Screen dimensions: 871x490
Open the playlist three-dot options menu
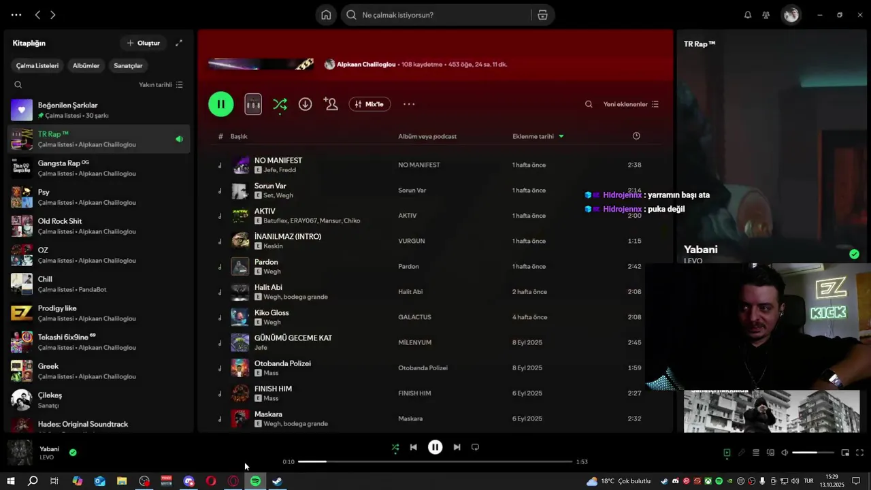click(409, 104)
